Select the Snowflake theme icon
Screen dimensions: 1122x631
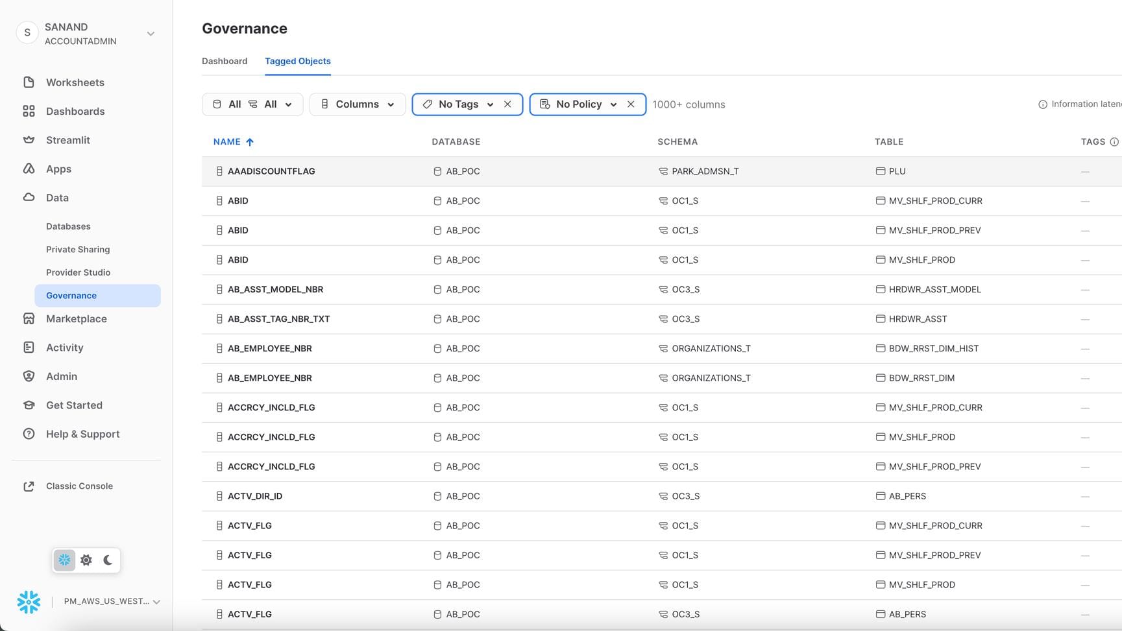coord(64,560)
